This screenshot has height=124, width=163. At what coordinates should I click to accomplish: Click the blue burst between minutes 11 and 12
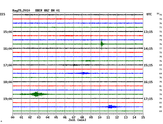pos(112,107)
